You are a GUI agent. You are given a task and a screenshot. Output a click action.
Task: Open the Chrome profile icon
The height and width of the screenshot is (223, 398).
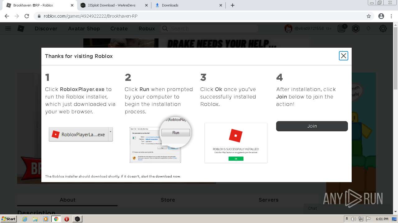point(381,16)
